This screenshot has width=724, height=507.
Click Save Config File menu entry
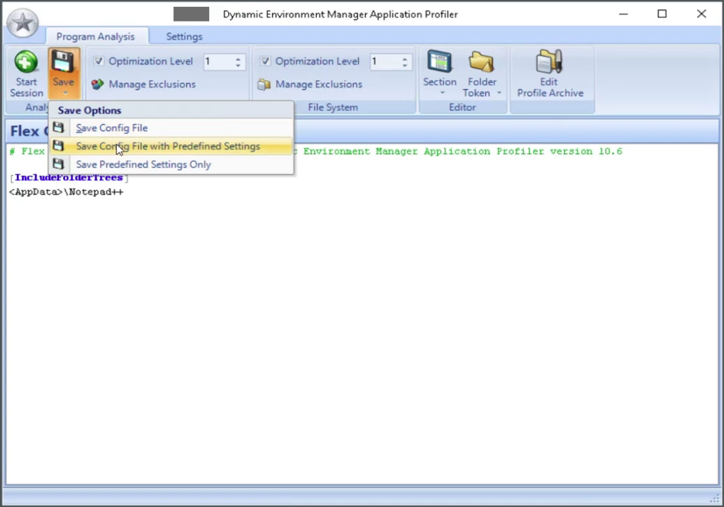pyautogui.click(x=111, y=128)
